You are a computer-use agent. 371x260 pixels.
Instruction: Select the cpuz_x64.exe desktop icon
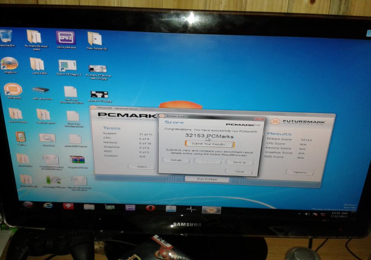tap(66, 39)
